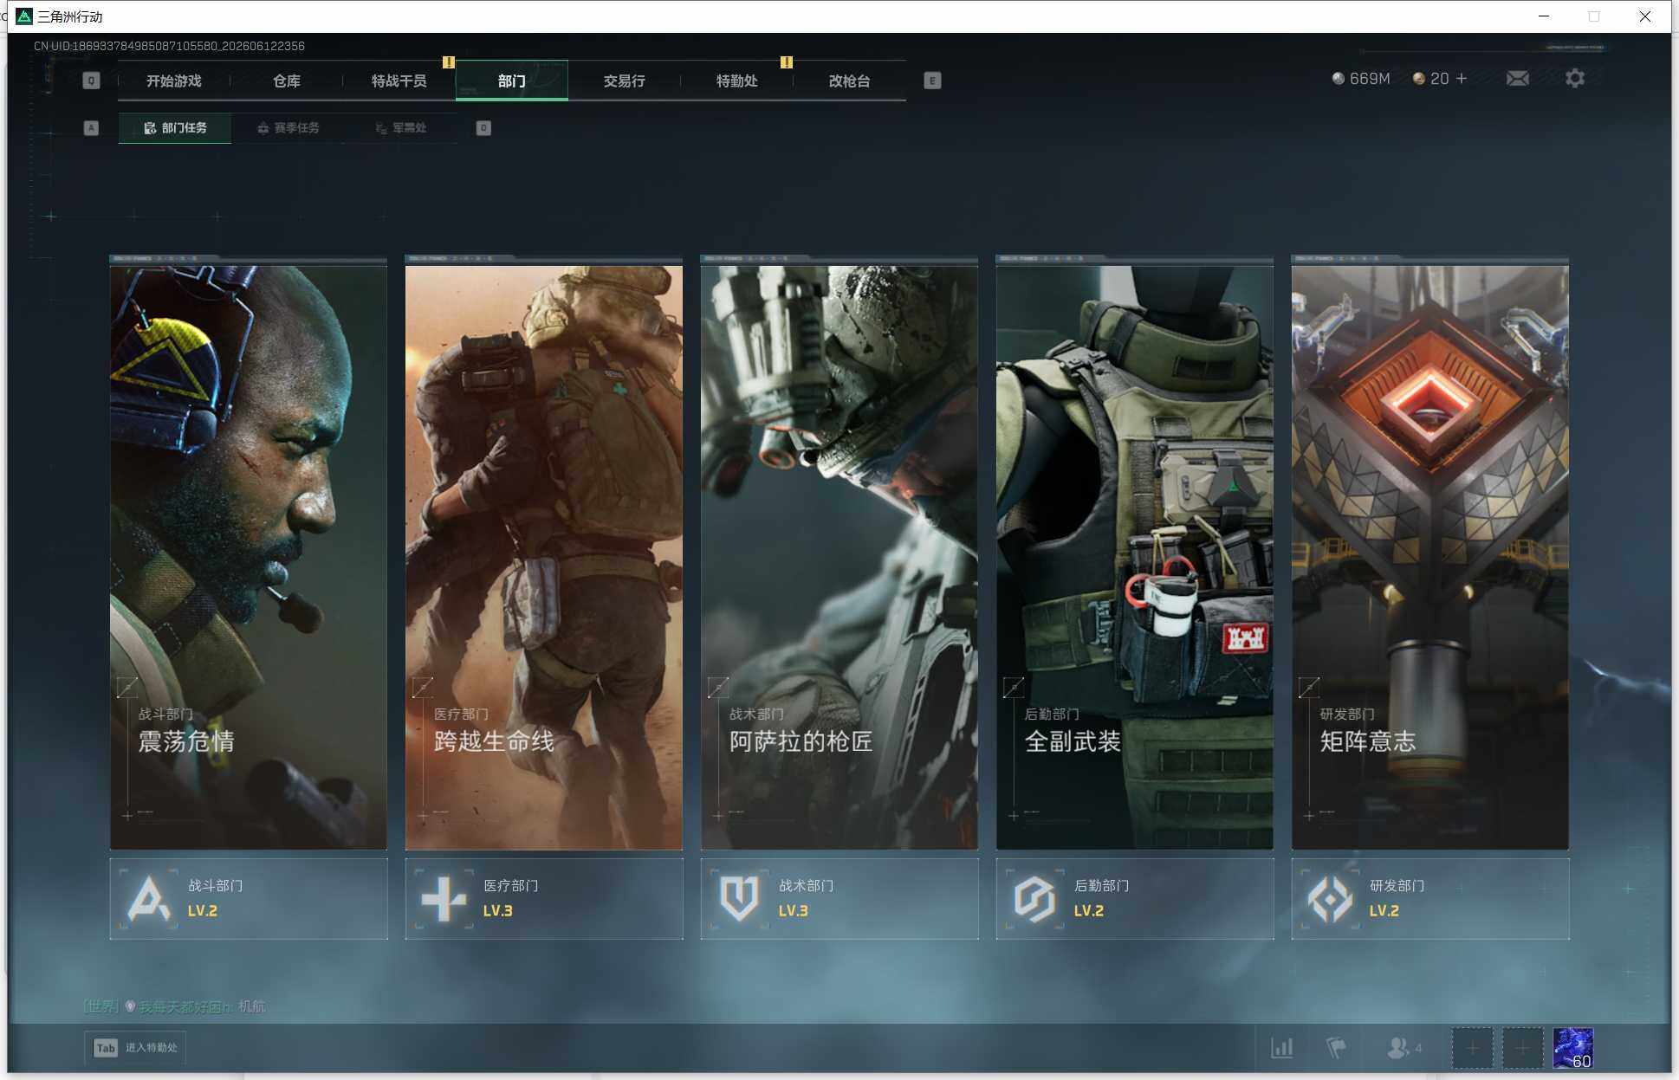Viewport: 1679px width, 1080px height.
Task: Click the D key sub-tab icon
Action: [x=483, y=128]
